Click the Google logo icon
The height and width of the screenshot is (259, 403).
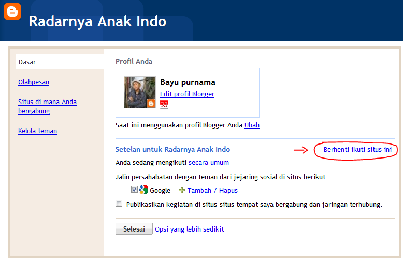(x=143, y=190)
